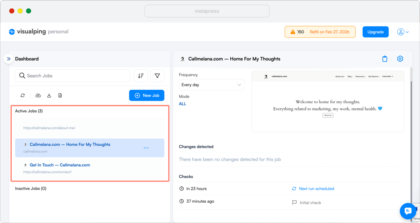Click the flag icon beside Initial check
This screenshot has width=420, height=223.
click(294, 203)
